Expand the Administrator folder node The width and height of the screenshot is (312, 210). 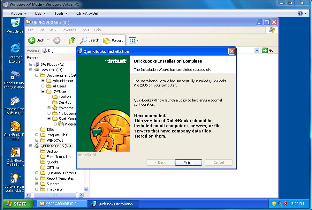click(43, 80)
